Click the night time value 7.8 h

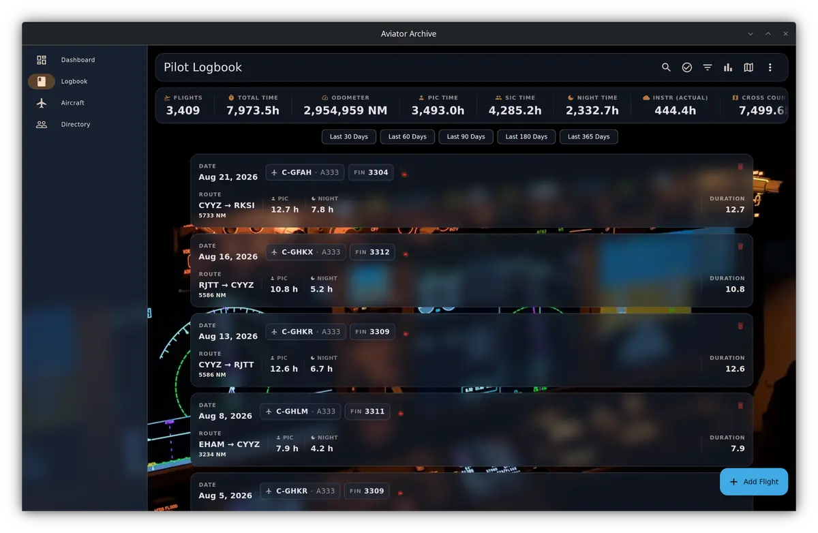322,210
